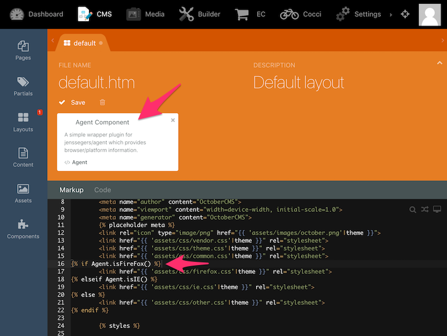Show previous tabs with the left arrow
Viewport: 447px width, 336px height.
52,41
